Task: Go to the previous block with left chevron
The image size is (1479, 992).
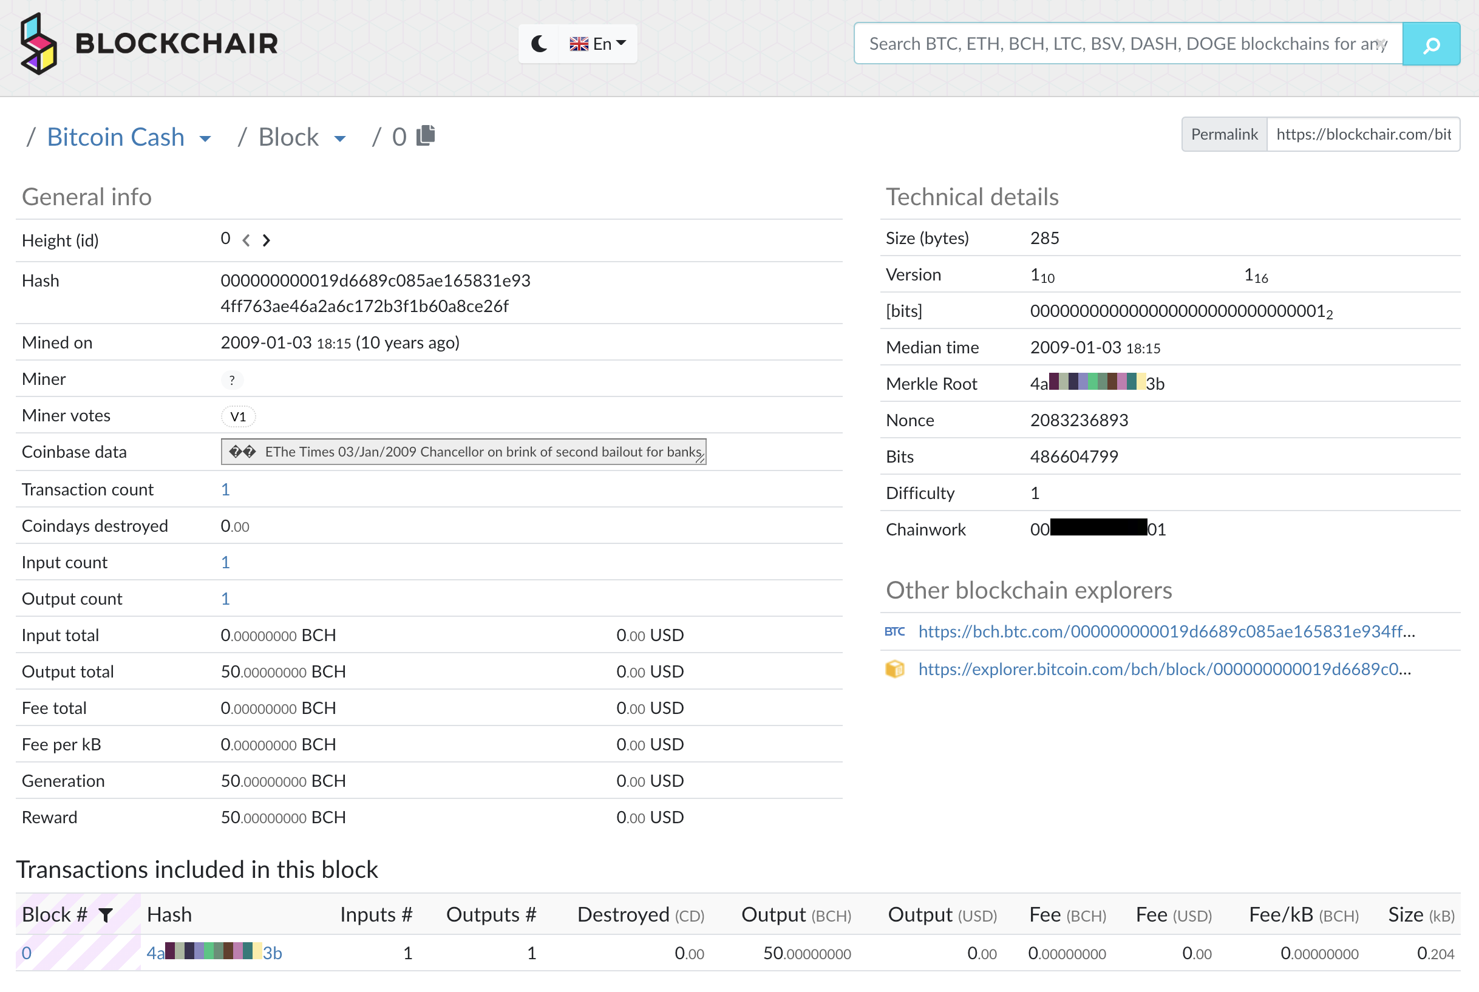Action: 246,240
